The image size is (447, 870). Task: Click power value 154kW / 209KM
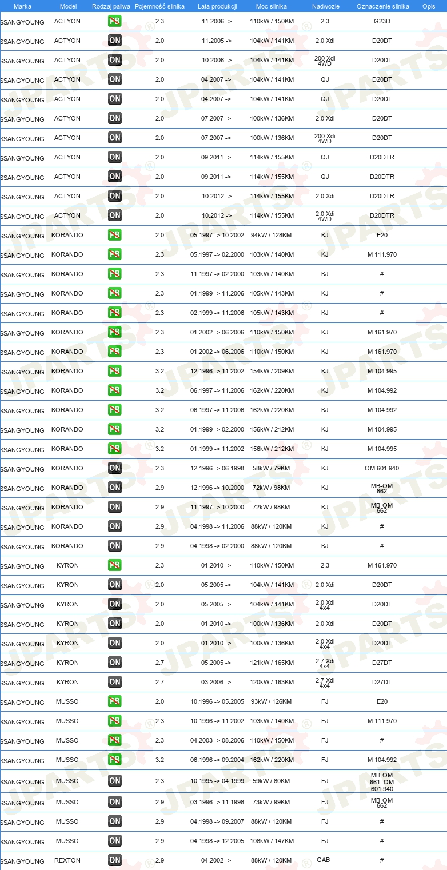[x=272, y=371]
